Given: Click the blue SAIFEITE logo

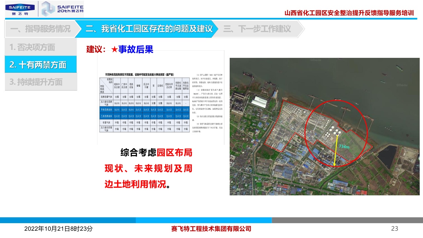Looking at the screenshot, I should [20, 9].
